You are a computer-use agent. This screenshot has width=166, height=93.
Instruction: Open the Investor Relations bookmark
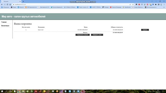click(x=138, y=7)
